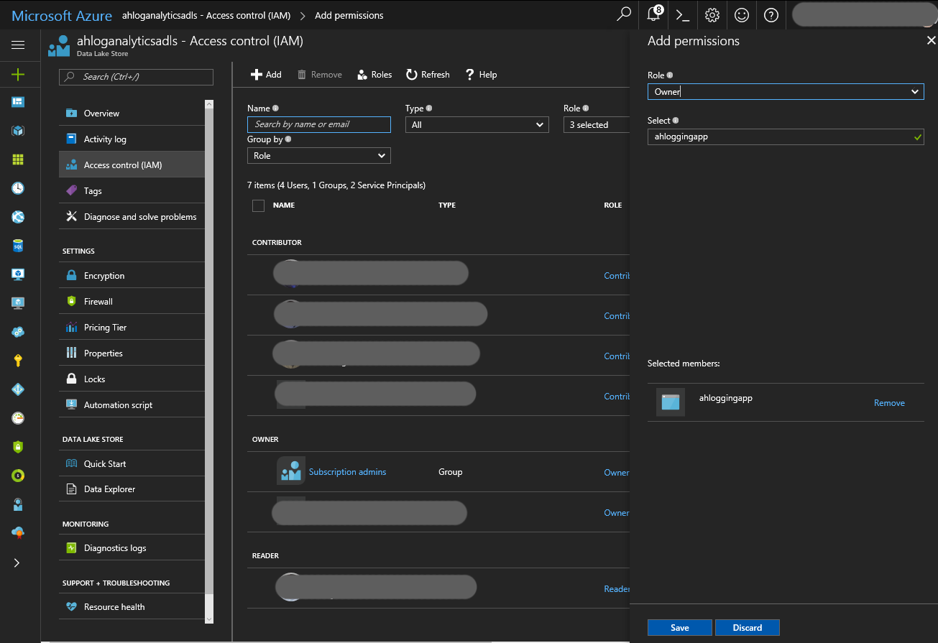This screenshot has height=643, width=938.
Task: Focus the Search by name or email field
Action: click(319, 124)
